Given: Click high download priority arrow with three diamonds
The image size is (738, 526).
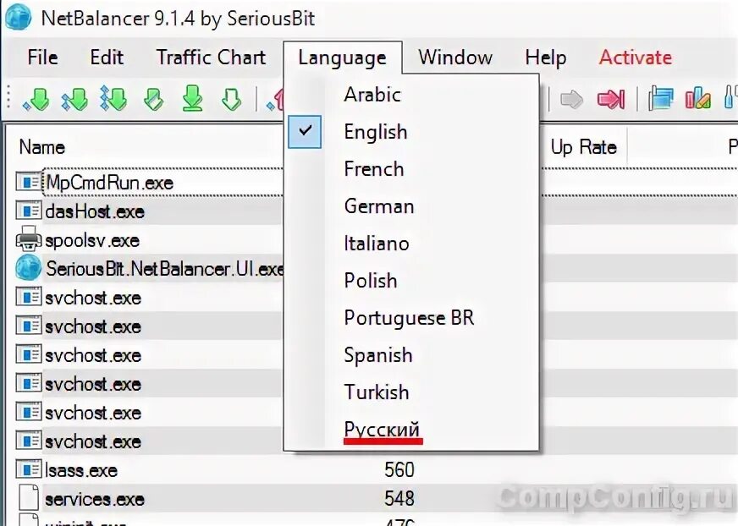Looking at the screenshot, I should (113, 98).
